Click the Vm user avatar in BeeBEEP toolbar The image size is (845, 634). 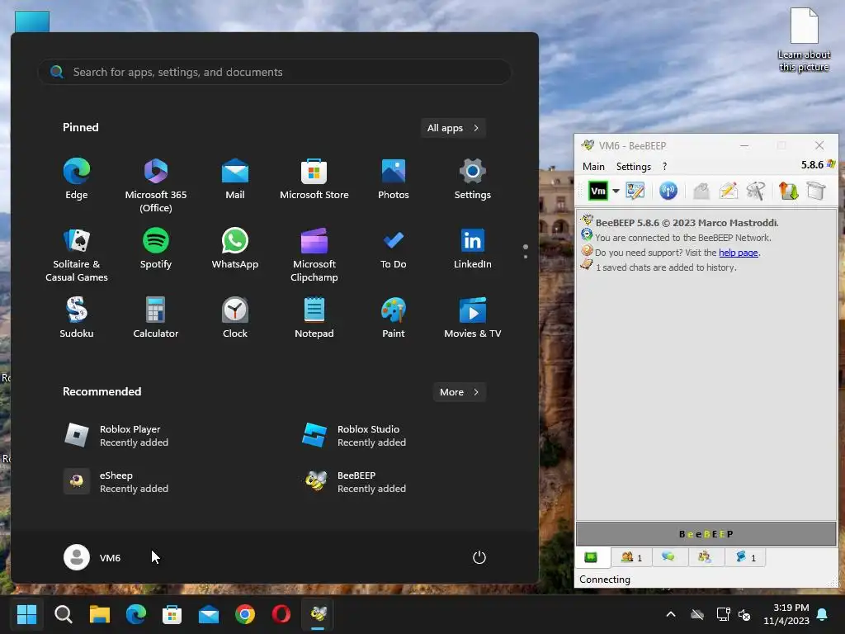598,191
